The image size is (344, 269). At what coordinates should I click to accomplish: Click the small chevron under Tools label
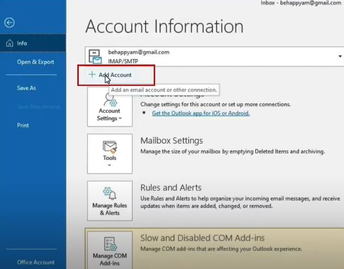coord(110,165)
